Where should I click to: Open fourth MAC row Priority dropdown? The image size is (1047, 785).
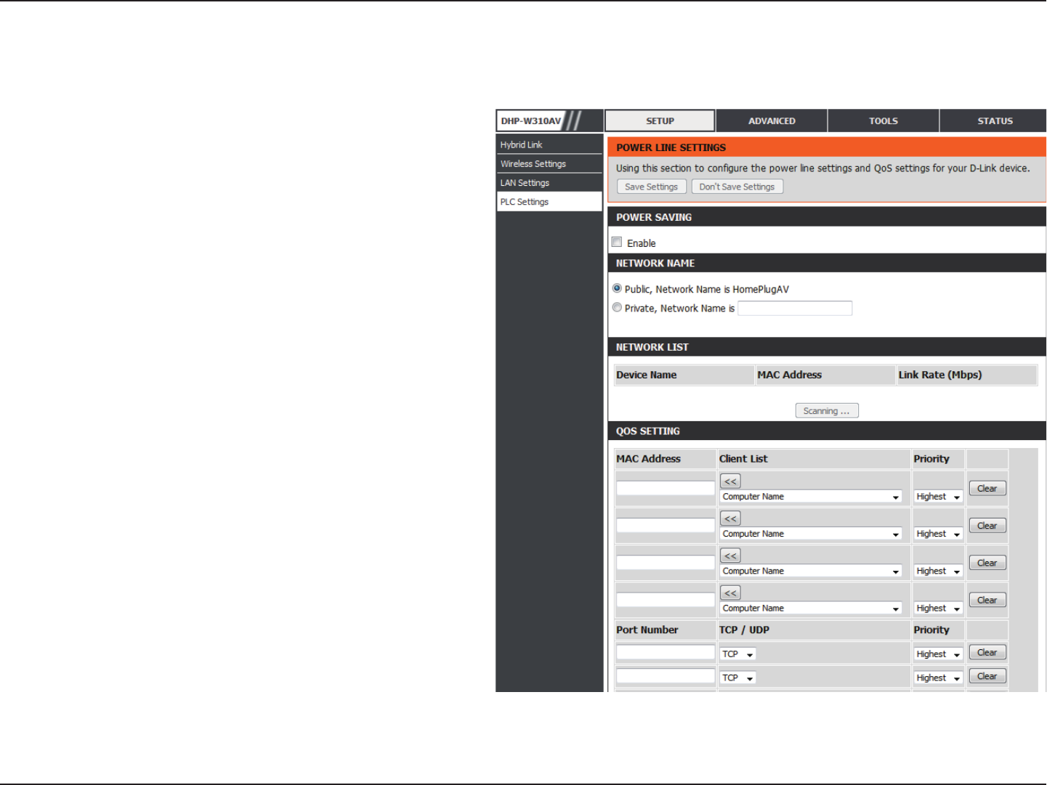pos(938,609)
